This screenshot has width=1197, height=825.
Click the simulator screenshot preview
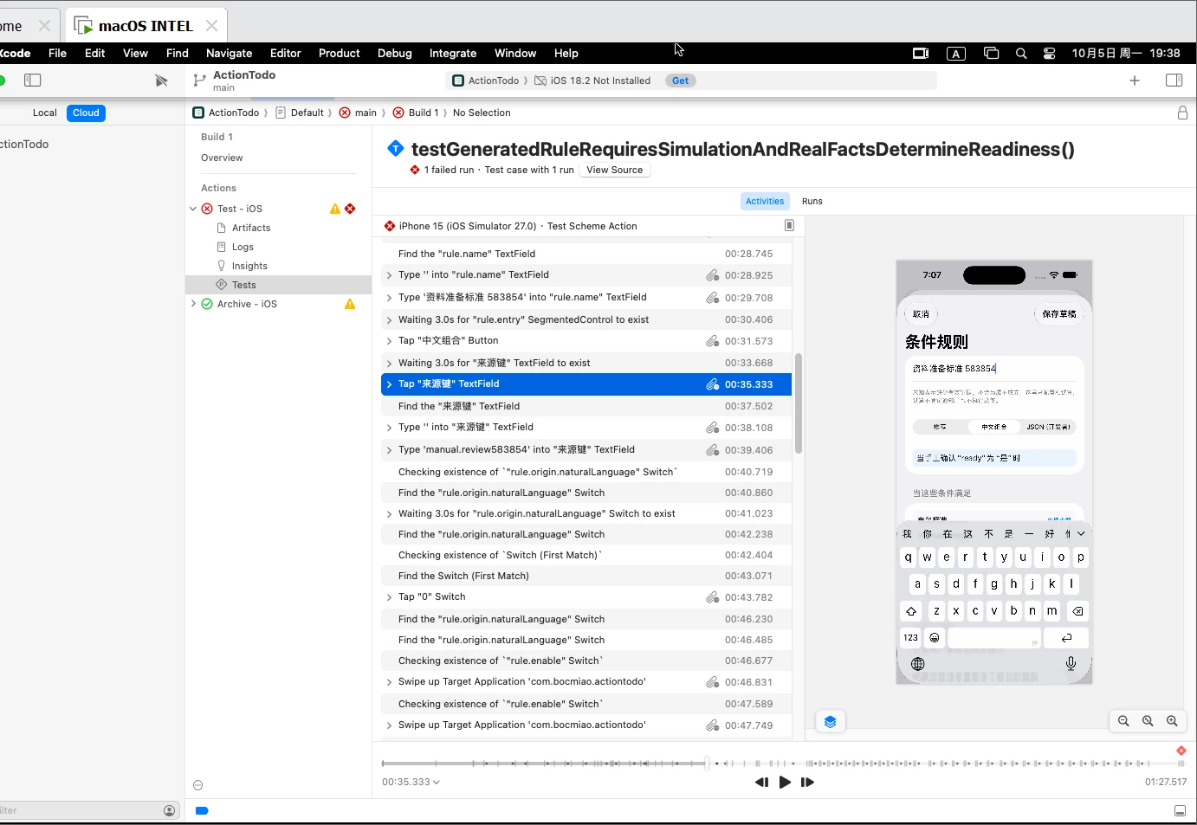click(x=994, y=472)
